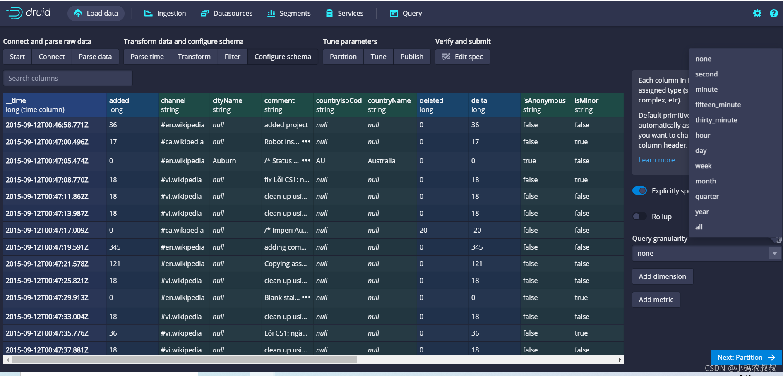Select the countryIsoCode column header
This screenshot has width=783, height=376.
tap(339, 105)
